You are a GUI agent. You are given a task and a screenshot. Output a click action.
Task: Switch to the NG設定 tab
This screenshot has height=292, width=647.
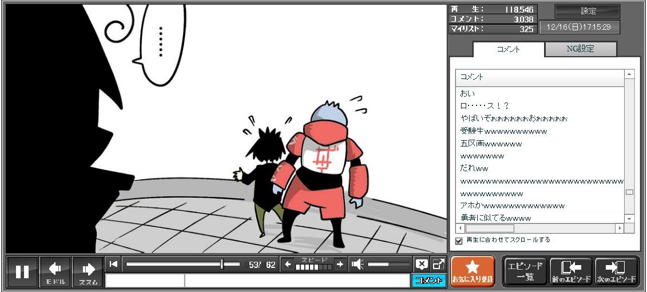(580, 49)
